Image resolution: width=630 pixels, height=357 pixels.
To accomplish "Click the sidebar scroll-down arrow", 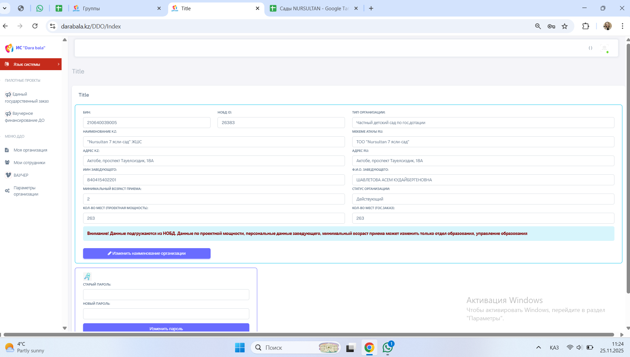I will (65, 328).
